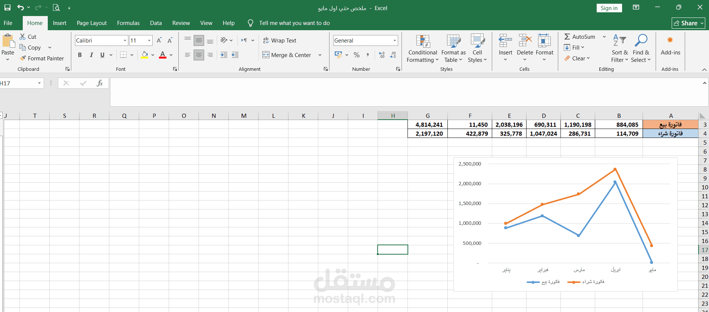Open the Sort & Filter menu

tap(620, 48)
